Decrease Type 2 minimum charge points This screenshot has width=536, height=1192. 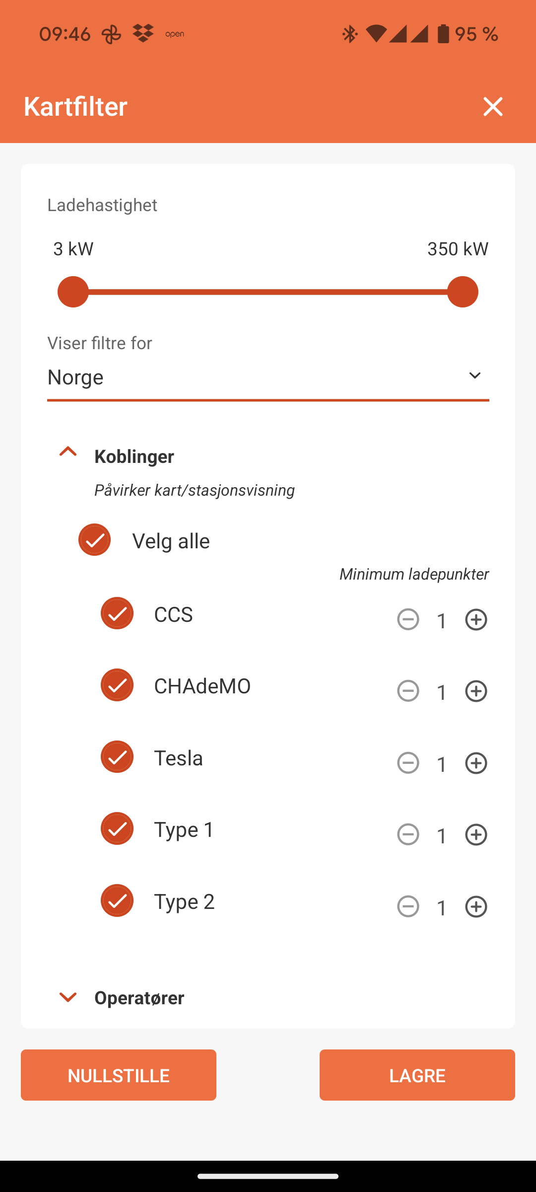(x=408, y=907)
